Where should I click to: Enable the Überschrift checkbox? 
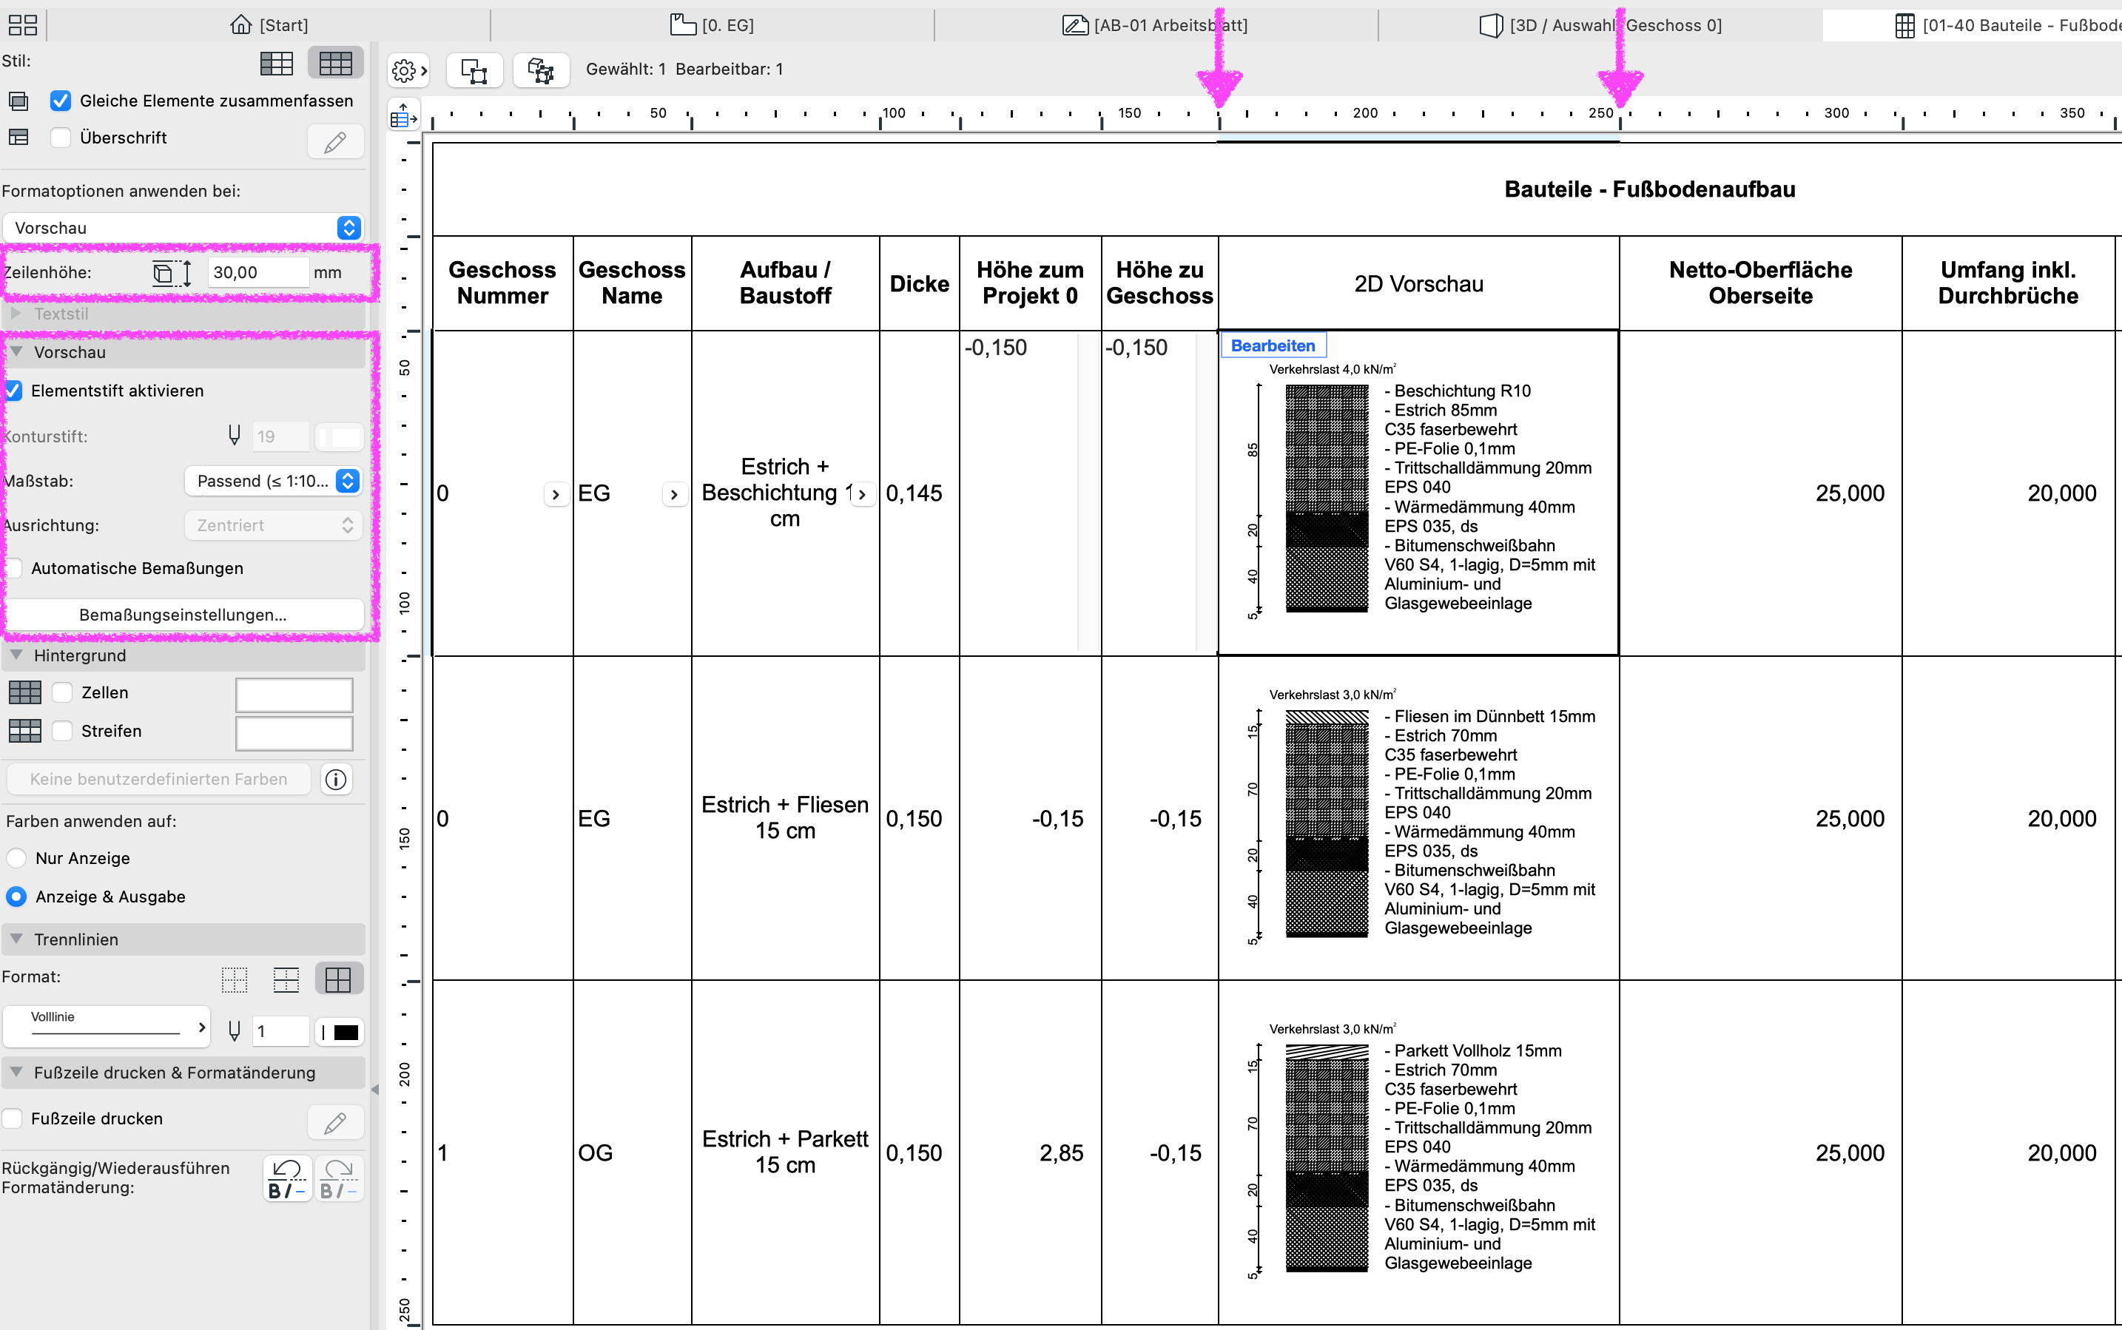click(61, 138)
